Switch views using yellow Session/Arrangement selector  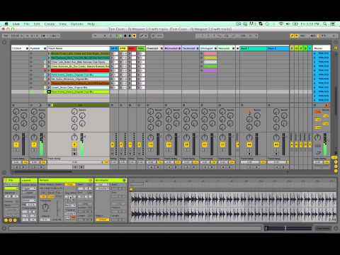pyautogui.click(x=336, y=48)
